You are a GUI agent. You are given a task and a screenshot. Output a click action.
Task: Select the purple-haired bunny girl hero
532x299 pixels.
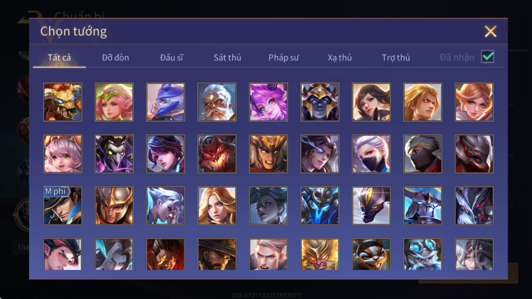(268, 102)
